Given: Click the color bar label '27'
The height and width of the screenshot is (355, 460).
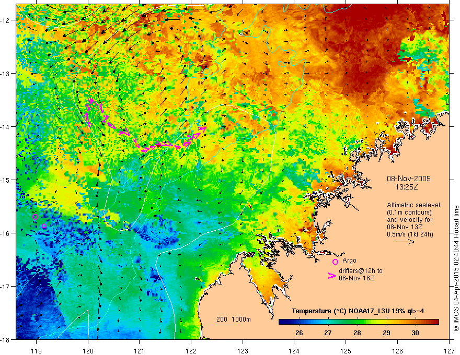Looking at the screenshot, I should (328, 333).
